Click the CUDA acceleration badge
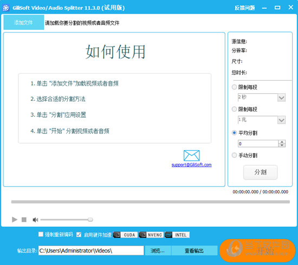Viewport: 298px width, 265px height. point(125,235)
